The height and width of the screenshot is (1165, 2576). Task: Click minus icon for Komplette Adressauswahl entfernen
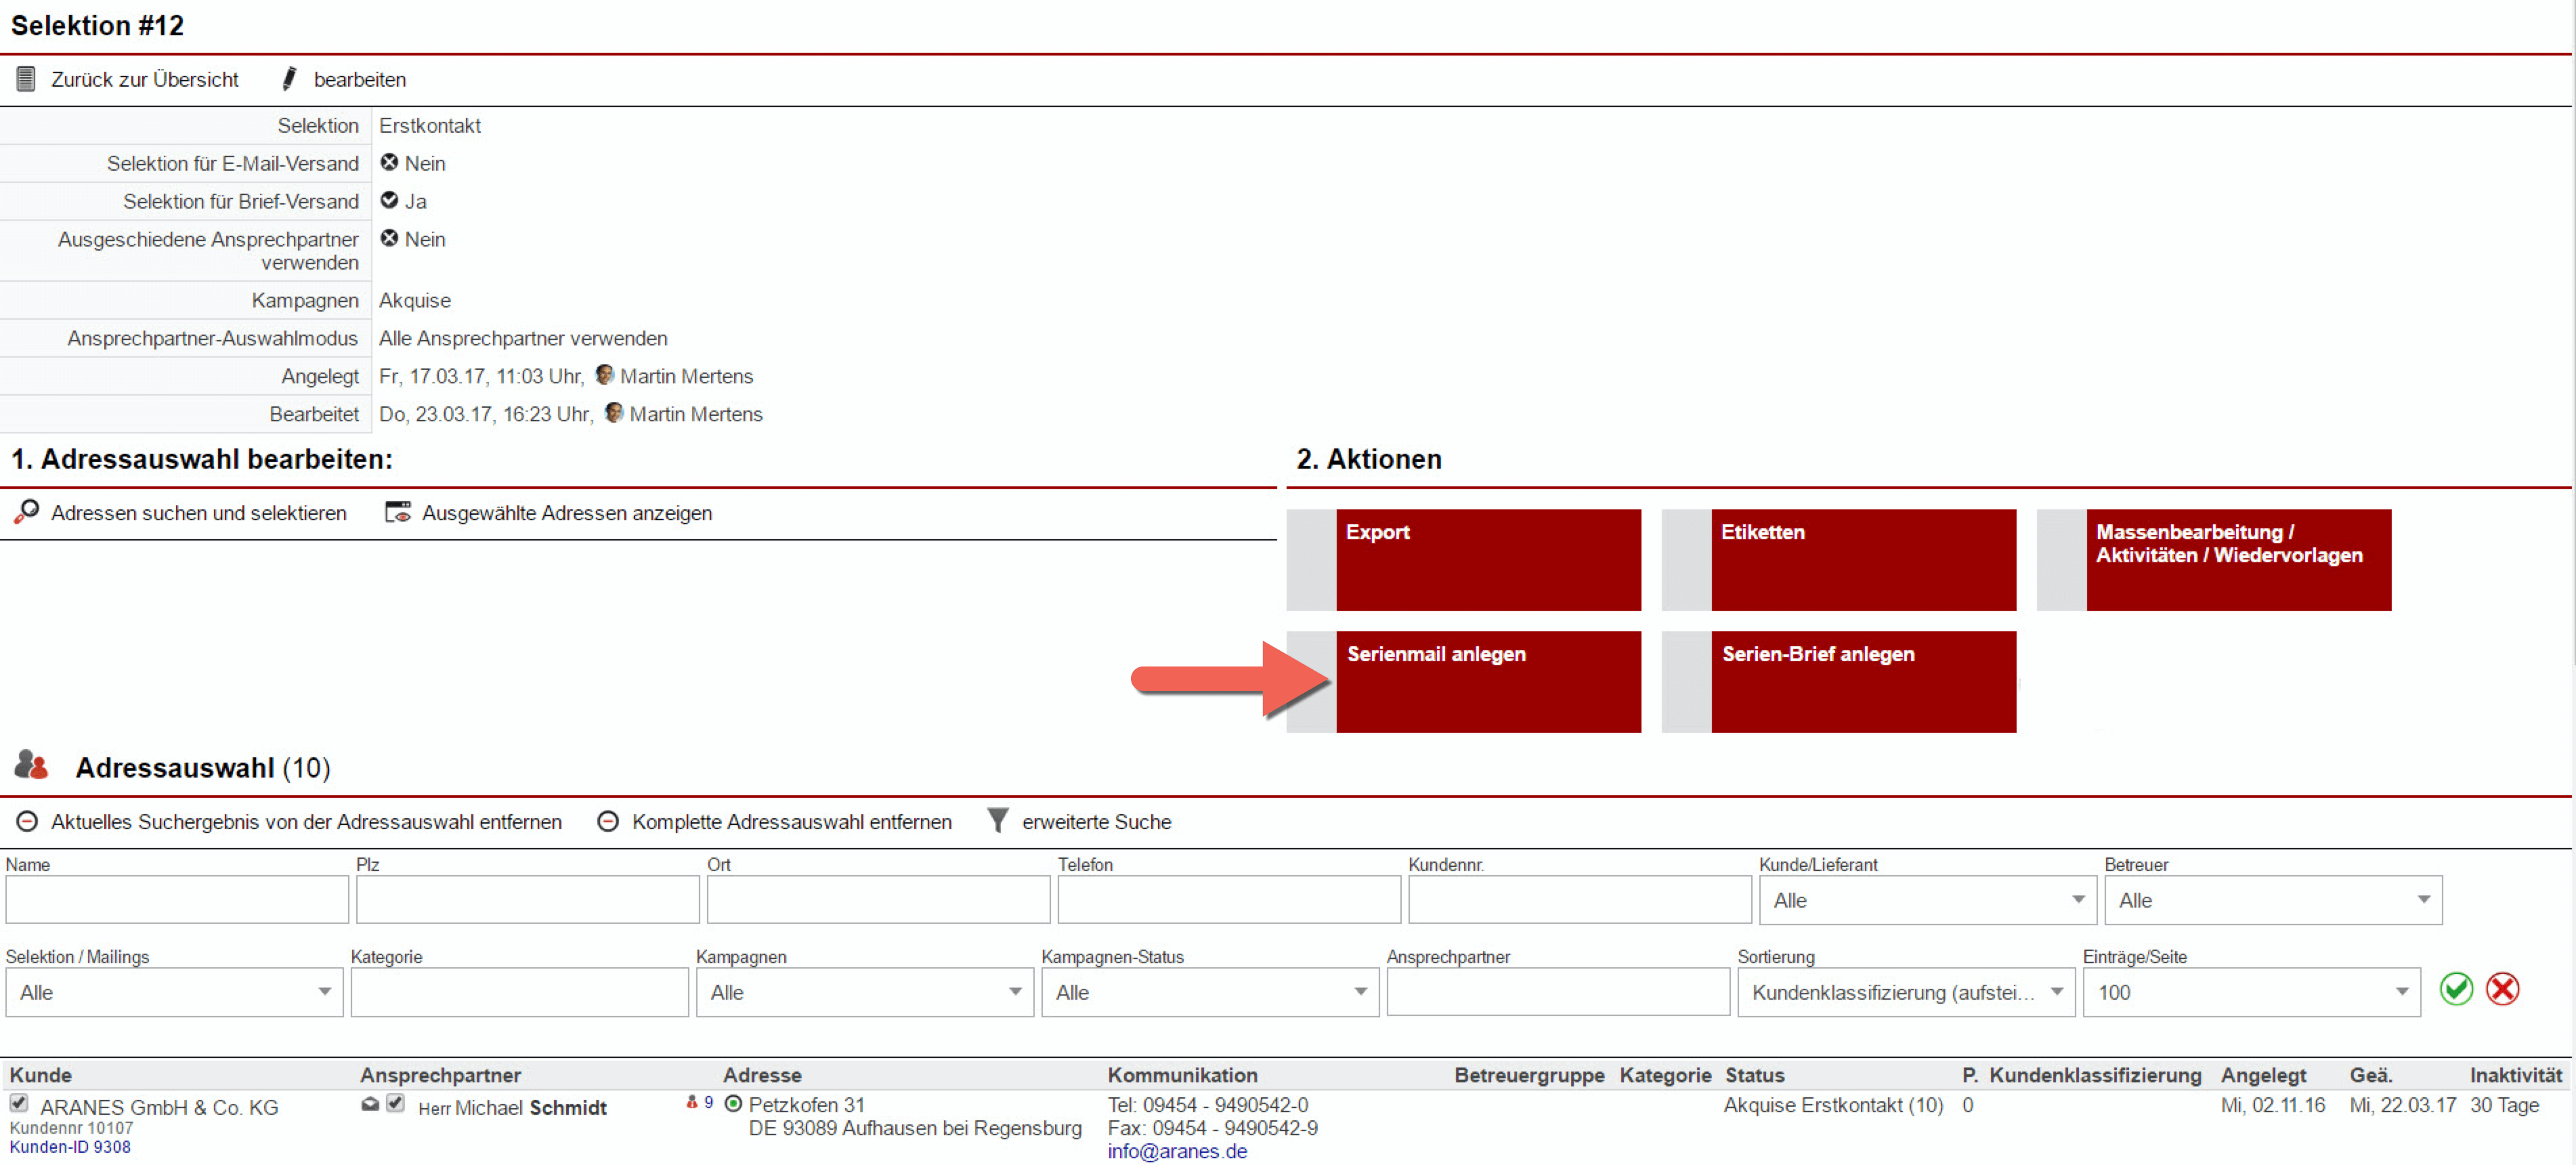[x=607, y=821]
